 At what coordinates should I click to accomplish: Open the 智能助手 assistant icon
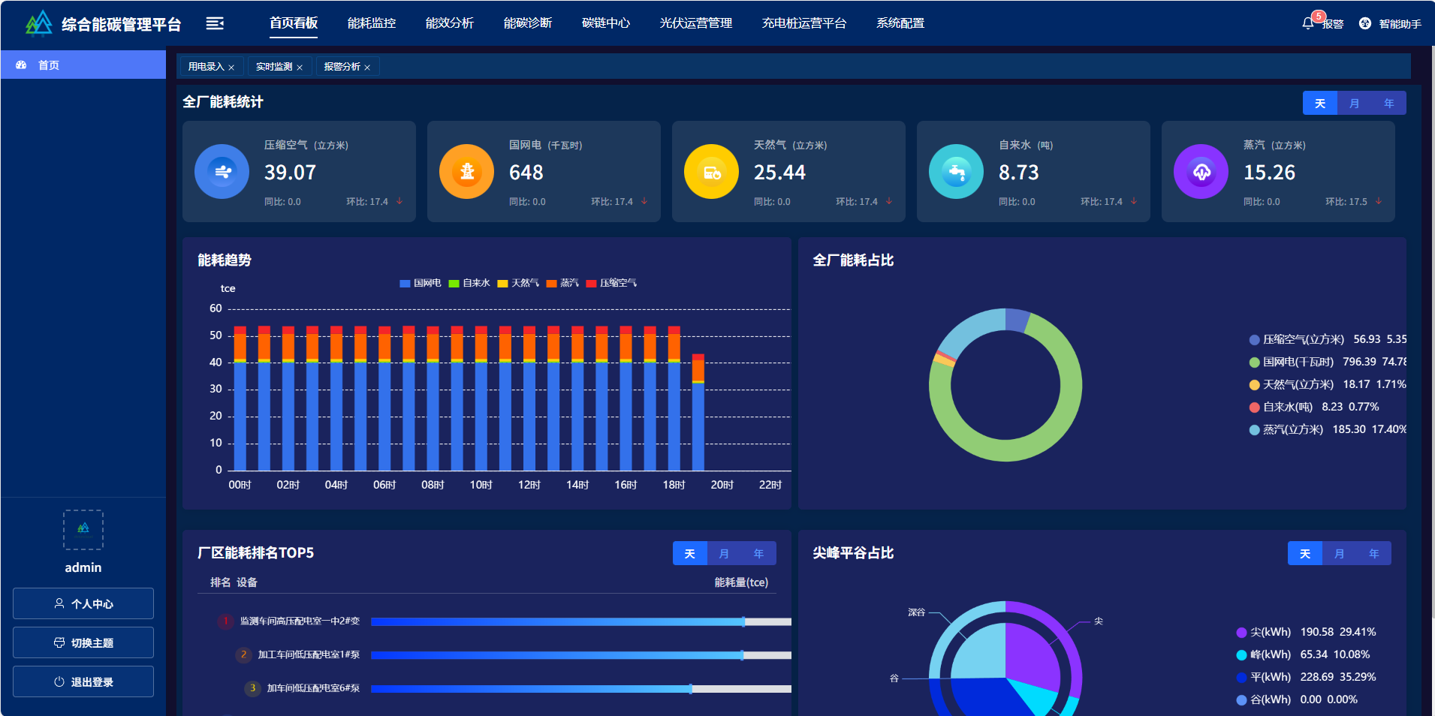(1365, 24)
